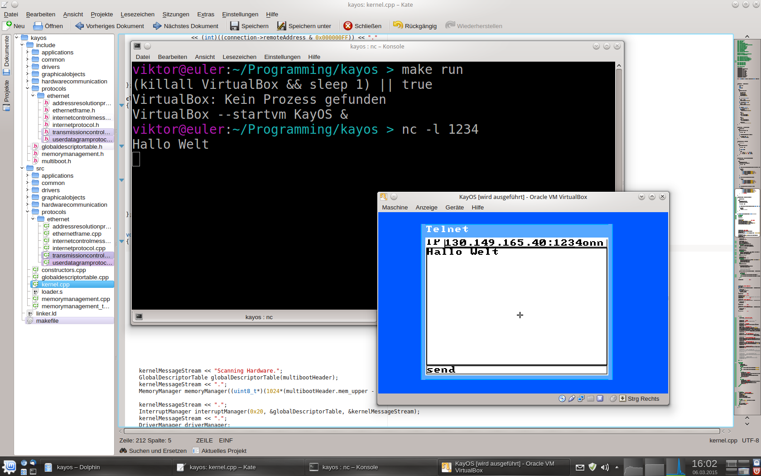The width and height of the screenshot is (761, 476).
Task: Toggle the Suchen und Ersetzen panel
Action: [x=153, y=451]
